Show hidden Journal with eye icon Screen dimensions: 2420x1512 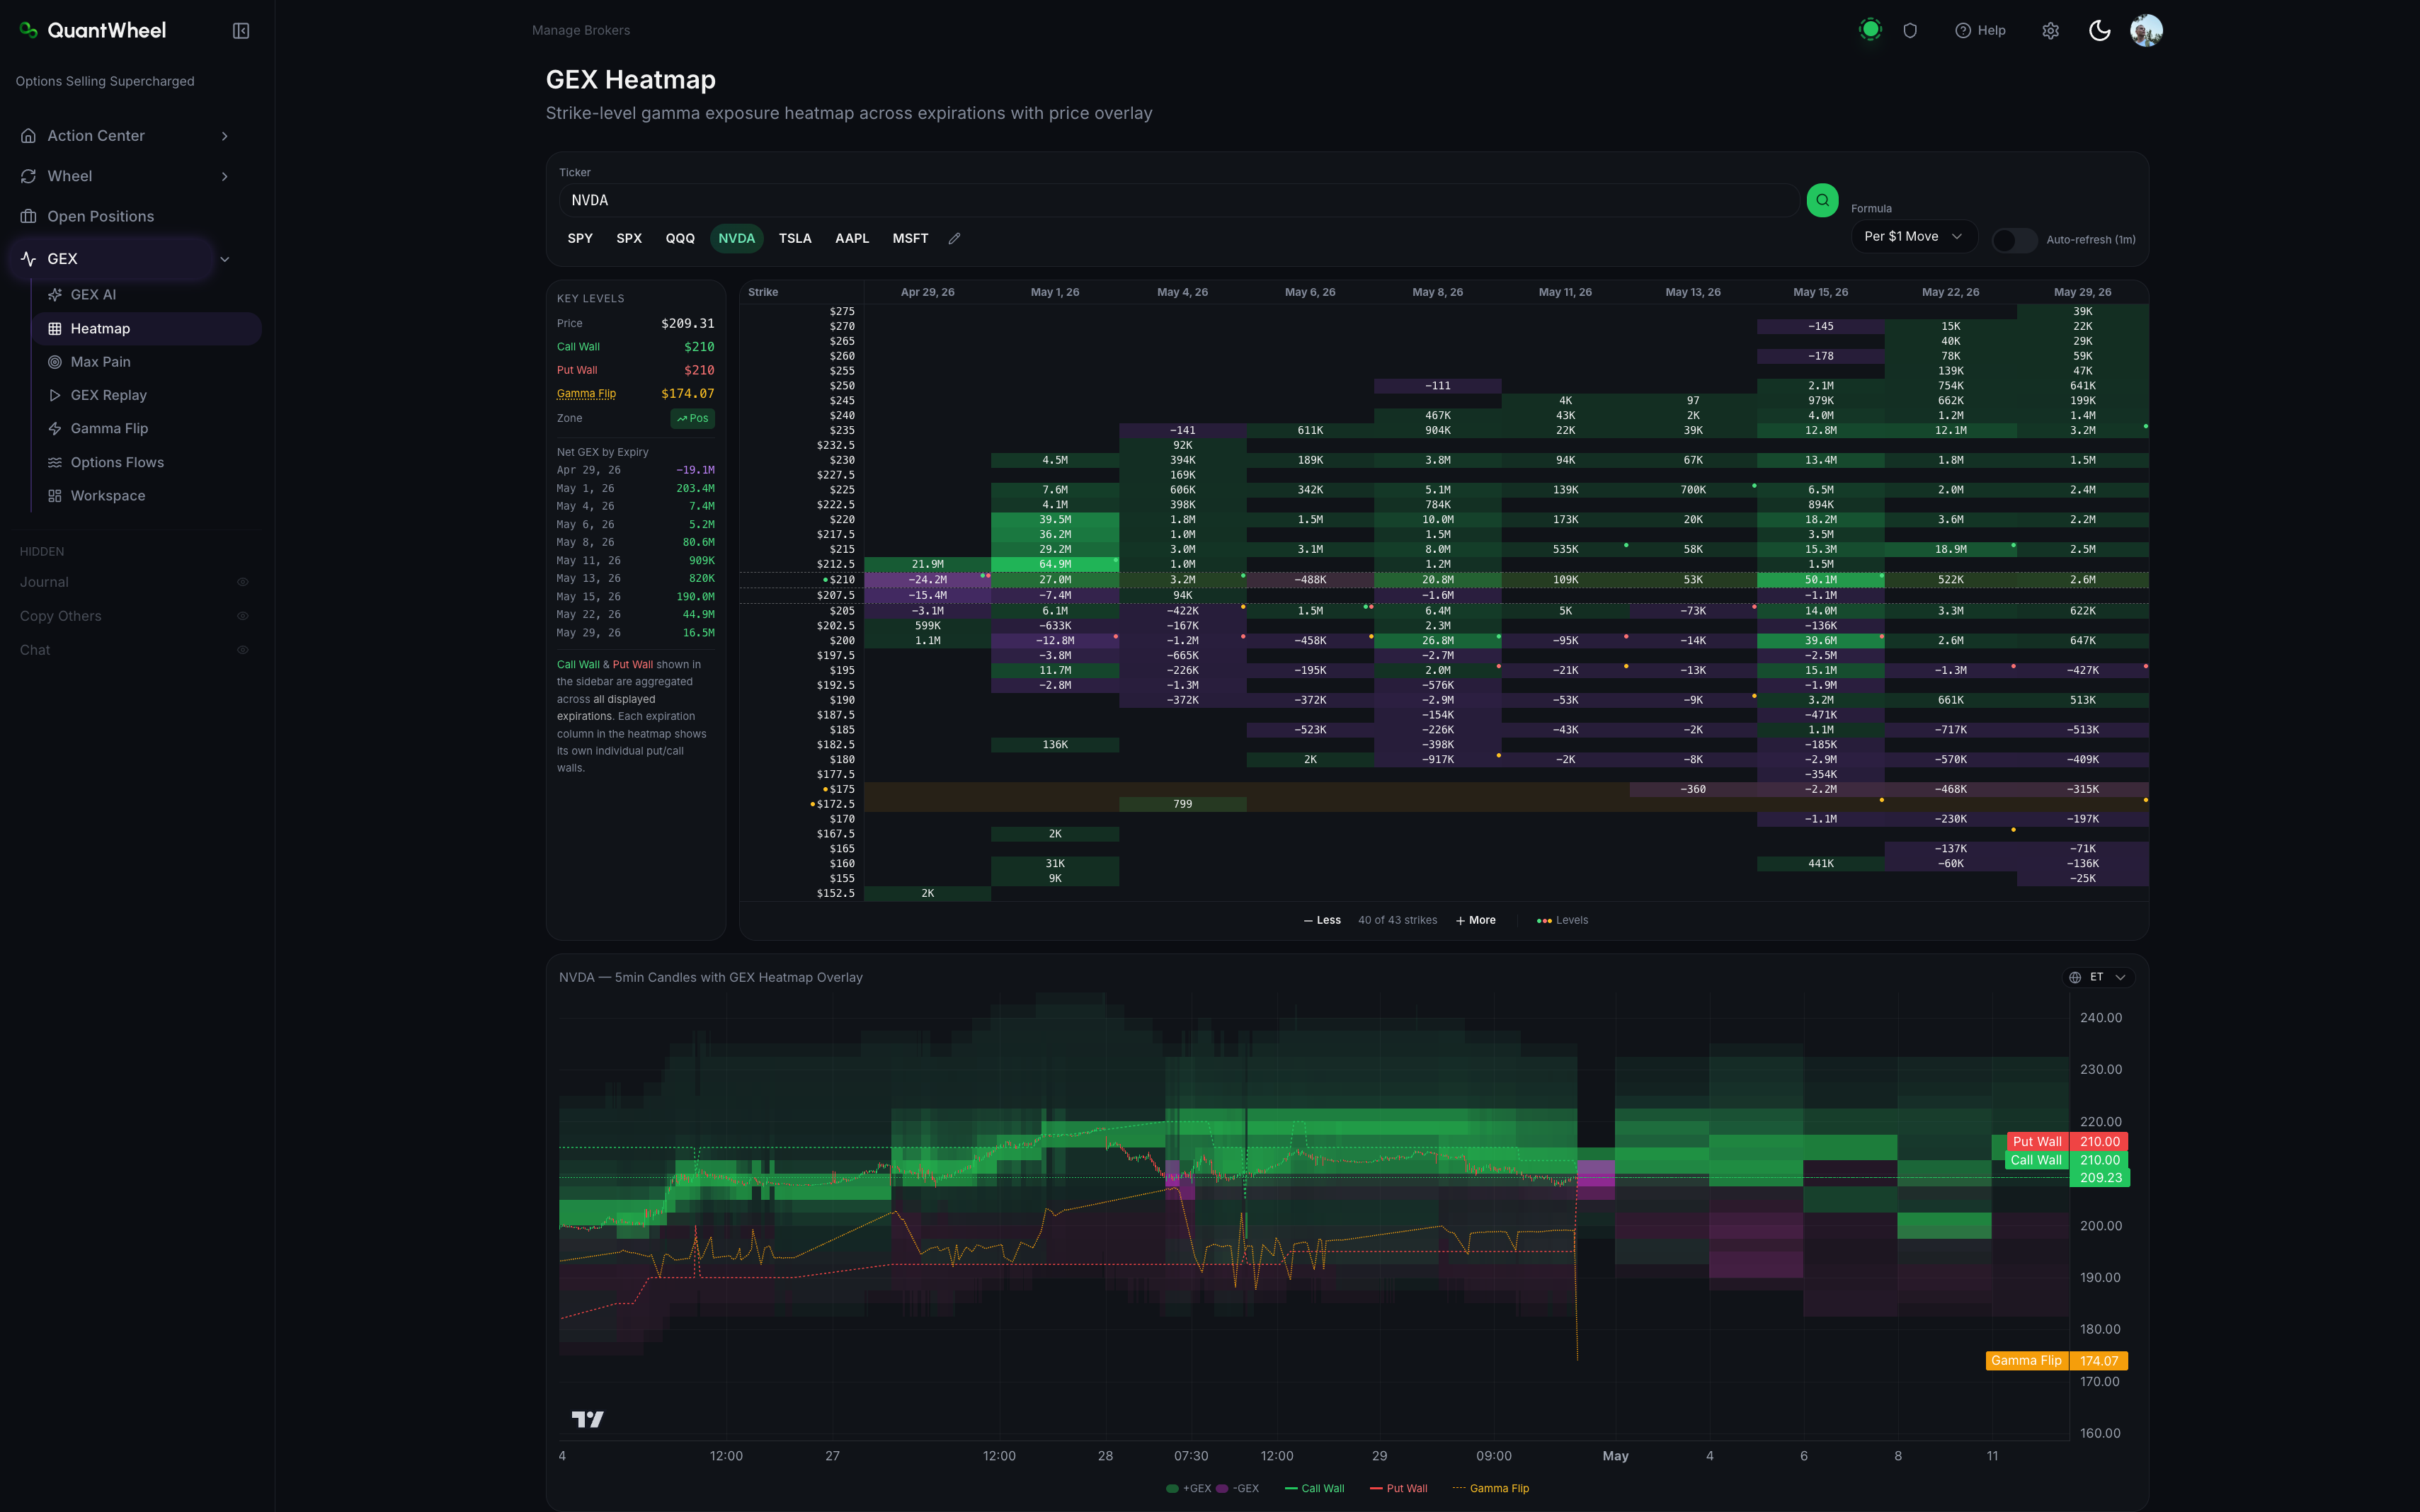[242, 582]
